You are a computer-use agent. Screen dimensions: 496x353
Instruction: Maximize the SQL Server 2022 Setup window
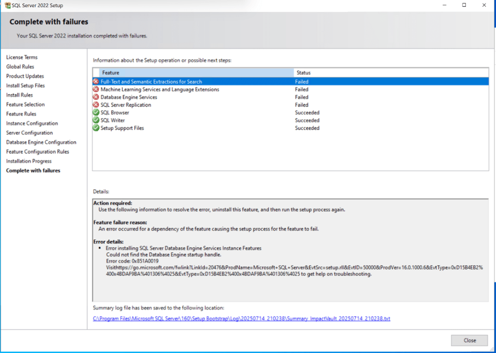click(464, 5)
